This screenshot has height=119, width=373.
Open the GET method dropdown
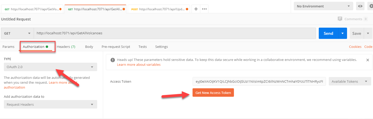[17, 33]
